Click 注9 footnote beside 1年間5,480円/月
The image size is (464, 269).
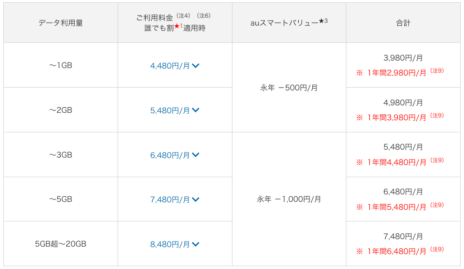pos(437,205)
